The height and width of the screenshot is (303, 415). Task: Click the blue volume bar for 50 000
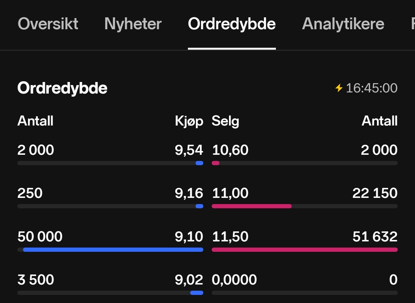(x=113, y=250)
